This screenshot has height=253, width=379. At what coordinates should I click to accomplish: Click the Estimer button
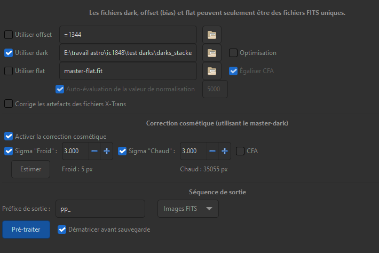click(31, 169)
